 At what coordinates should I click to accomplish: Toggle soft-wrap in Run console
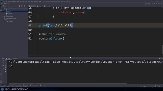point(6,65)
